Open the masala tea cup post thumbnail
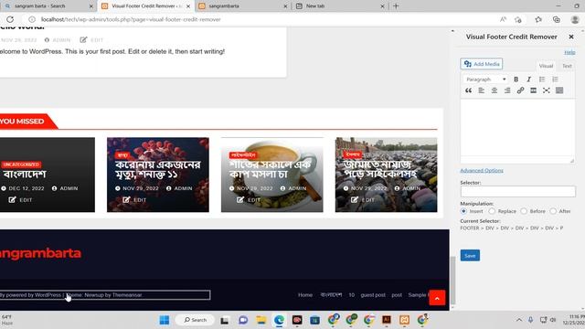This screenshot has width=585, height=329. (272, 175)
